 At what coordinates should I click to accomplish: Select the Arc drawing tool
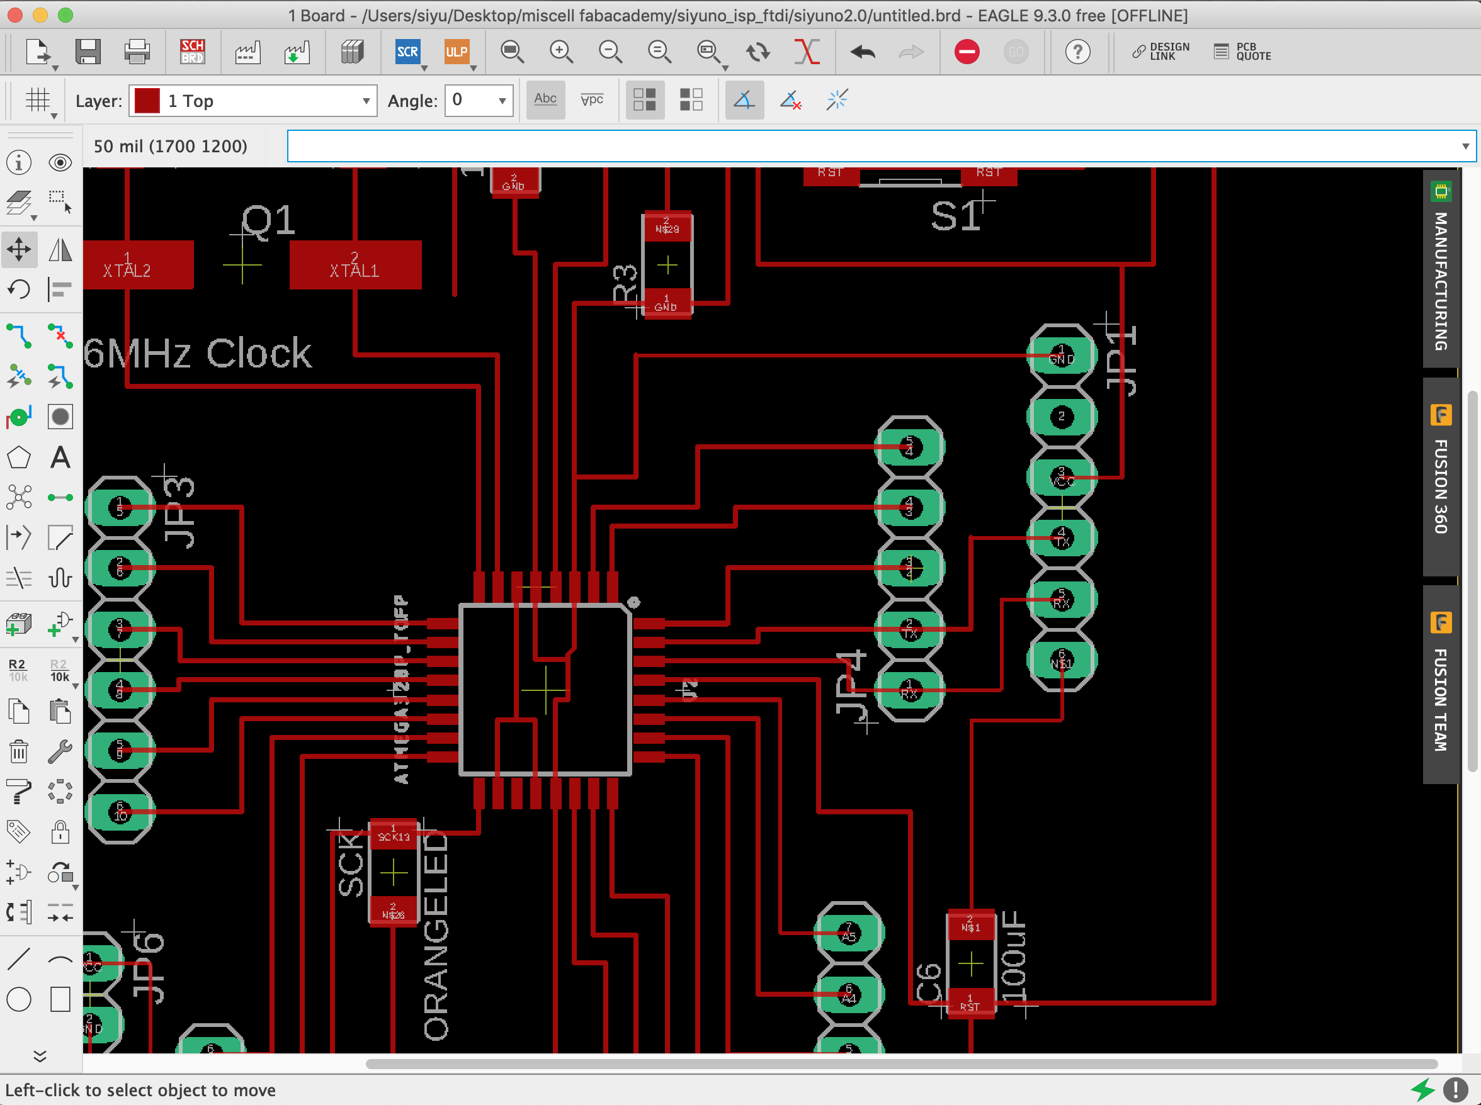60,959
